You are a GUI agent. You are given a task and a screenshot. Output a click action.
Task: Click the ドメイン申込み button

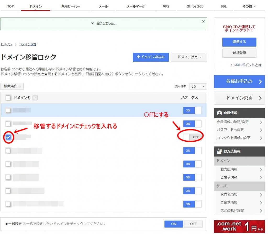click(x=150, y=57)
